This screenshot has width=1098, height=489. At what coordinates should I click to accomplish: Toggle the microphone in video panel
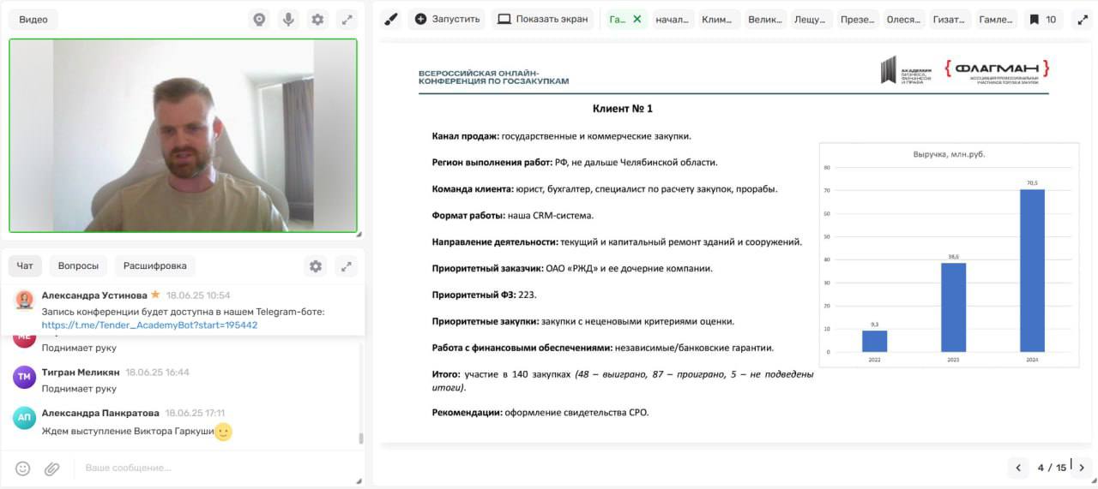click(x=288, y=19)
